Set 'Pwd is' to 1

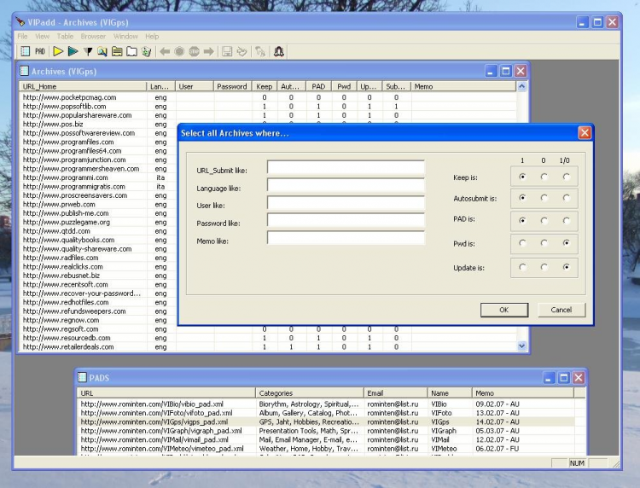point(522,243)
